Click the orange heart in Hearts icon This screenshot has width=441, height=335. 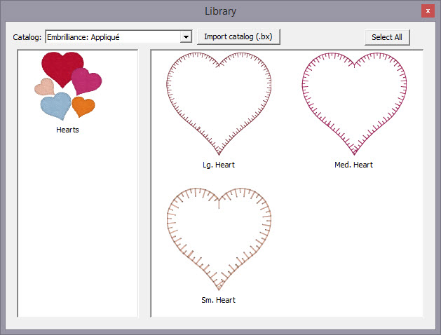[83, 107]
